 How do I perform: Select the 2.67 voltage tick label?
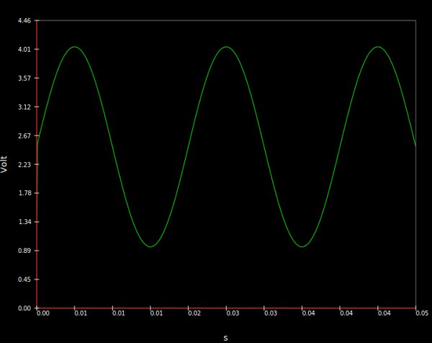[x=24, y=136]
